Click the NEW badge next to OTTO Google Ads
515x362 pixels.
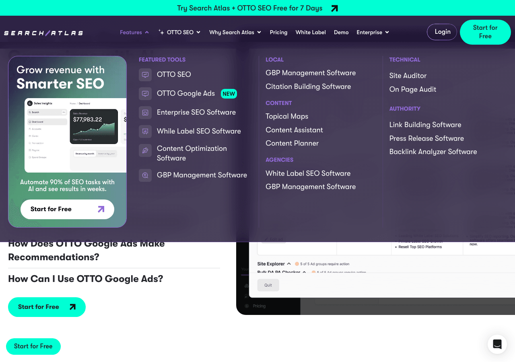point(229,94)
